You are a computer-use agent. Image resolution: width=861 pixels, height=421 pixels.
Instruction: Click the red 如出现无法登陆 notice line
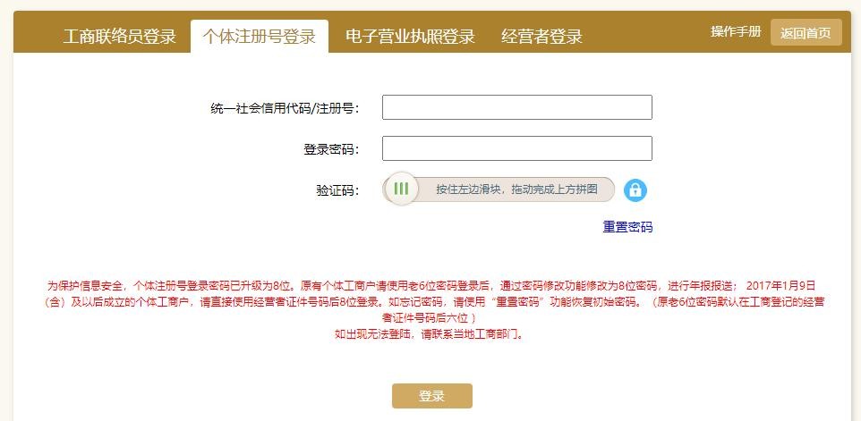pos(430,334)
